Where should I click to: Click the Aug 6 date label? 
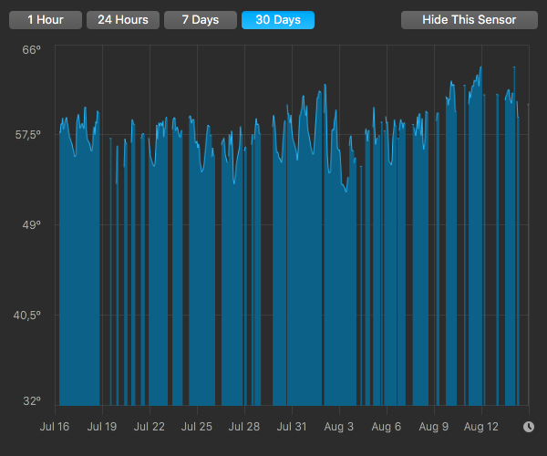[x=387, y=426]
